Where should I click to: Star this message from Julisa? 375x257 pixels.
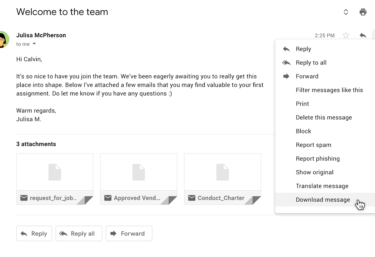[x=346, y=35]
